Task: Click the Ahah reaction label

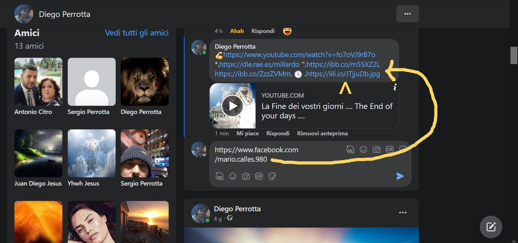Action: pyautogui.click(x=237, y=31)
